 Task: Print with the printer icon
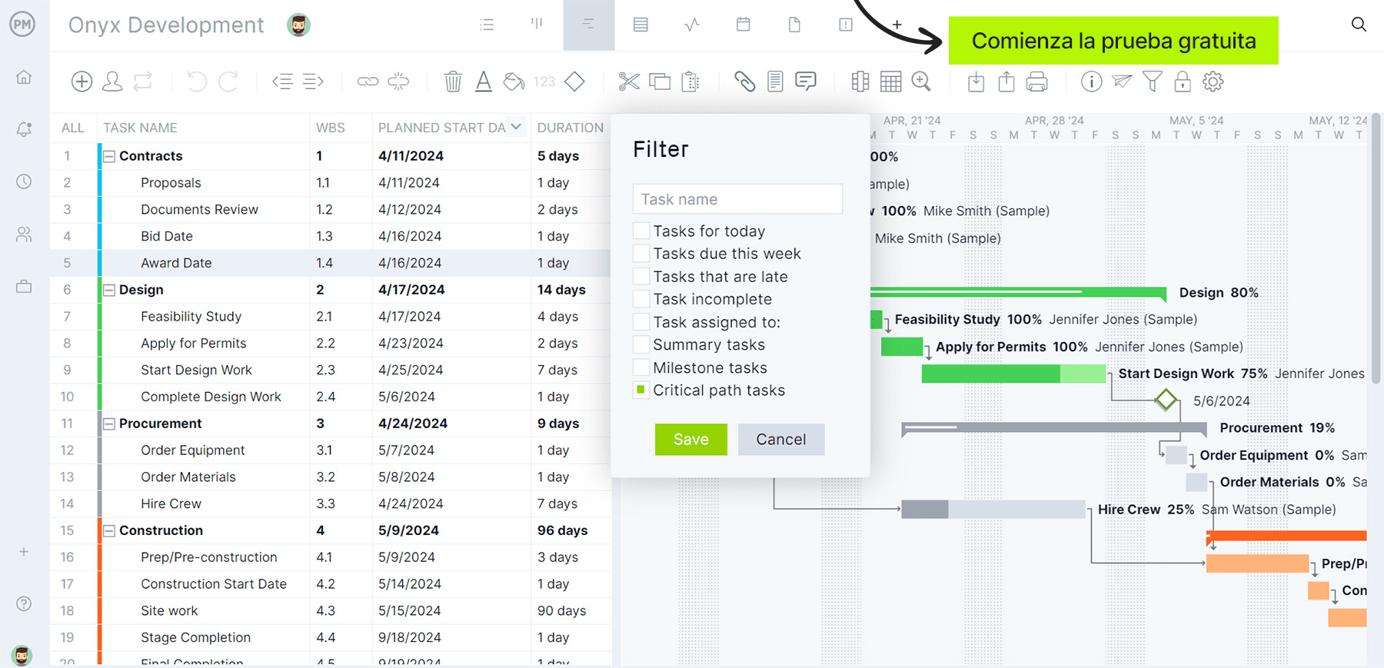tap(1036, 81)
